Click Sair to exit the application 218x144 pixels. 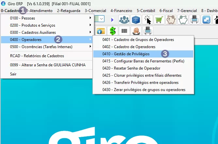[13, 74]
